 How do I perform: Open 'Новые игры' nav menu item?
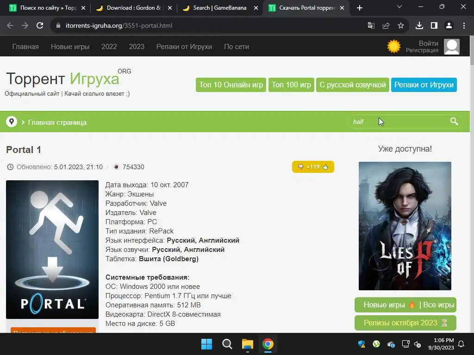coord(70,47)
